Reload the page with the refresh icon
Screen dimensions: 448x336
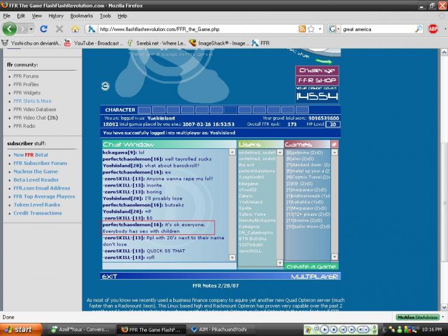pyautogui.click(x=44, y=29)
